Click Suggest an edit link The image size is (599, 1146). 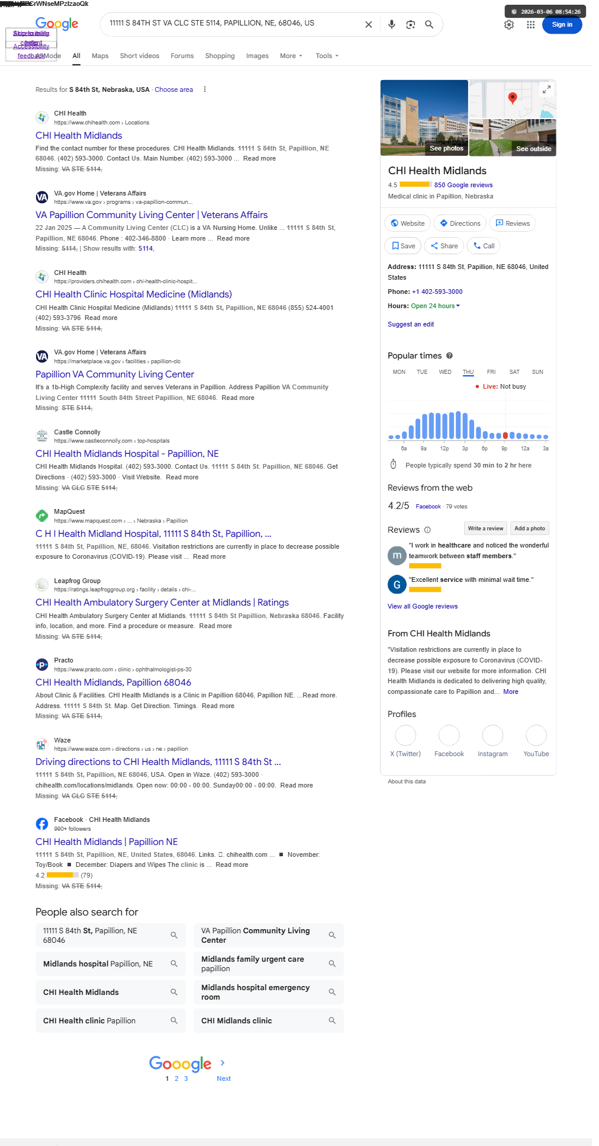[411, 324]
